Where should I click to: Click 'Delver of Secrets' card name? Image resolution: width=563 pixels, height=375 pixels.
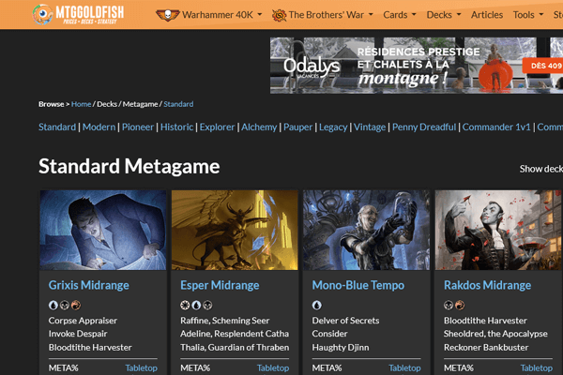coord(345,321)
